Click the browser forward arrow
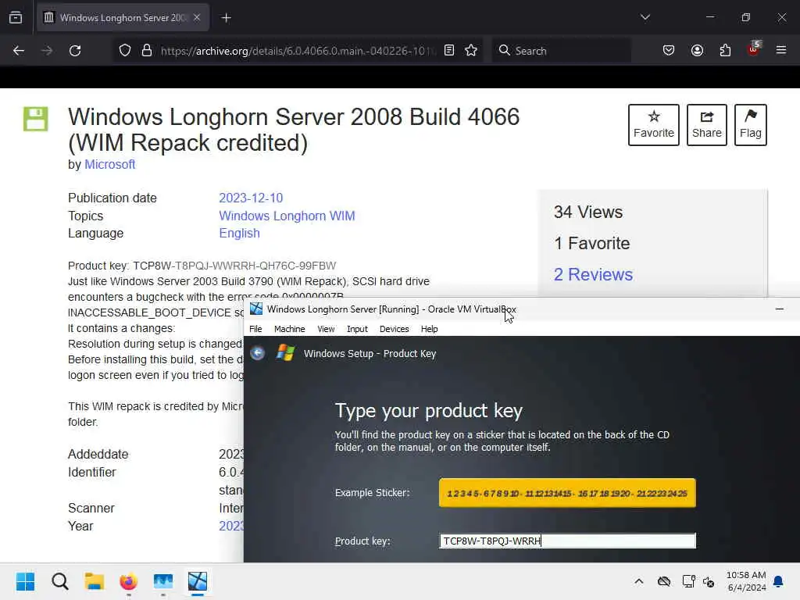 (46, 51)
